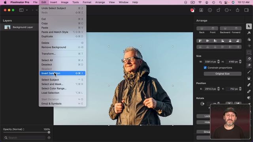253x142 pixels.
Task: Select the Repair bandage tool
Action: [x=249, y=92]
